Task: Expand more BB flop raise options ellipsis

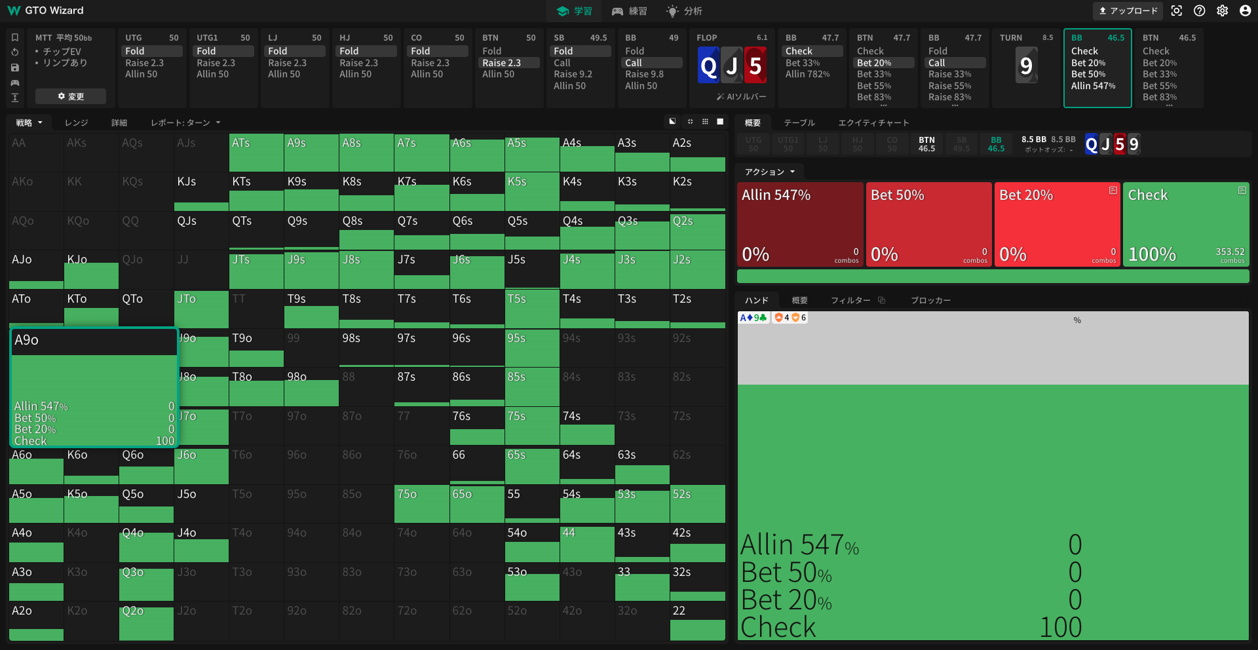Action: click(x=955, y=105)
